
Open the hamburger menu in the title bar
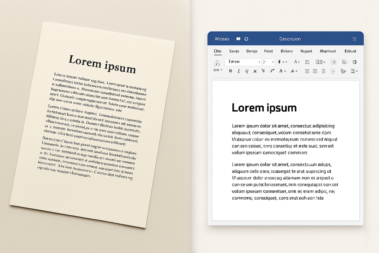coord(354,39)
